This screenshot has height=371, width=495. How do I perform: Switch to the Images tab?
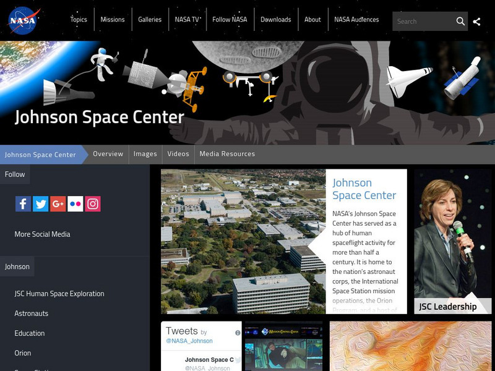click(x=145, y=154)
